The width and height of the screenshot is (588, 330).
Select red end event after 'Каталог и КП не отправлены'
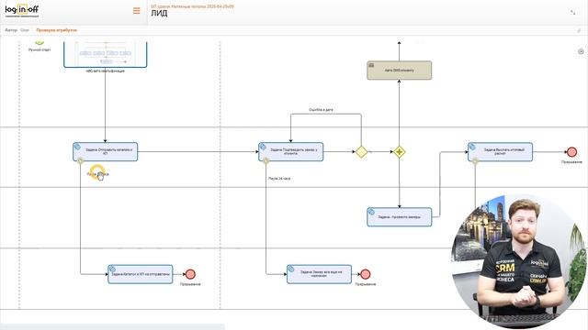[x=190, y=274]
